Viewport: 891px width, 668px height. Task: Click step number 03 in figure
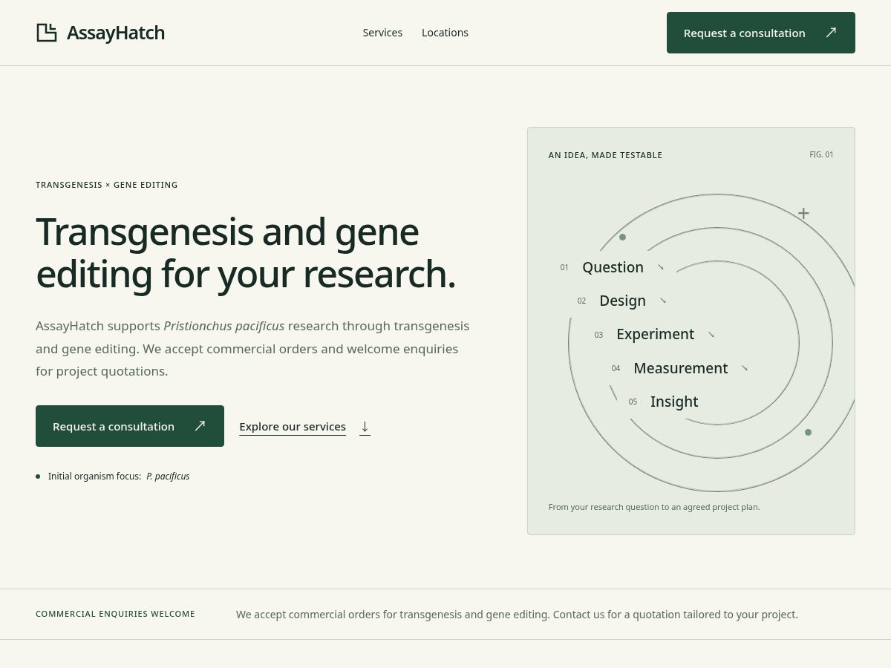(598, 335)
